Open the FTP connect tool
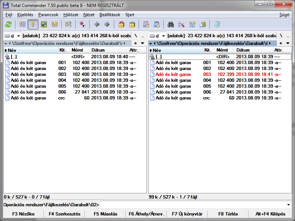Image resolution: width=295 pixels, height=221 pixels. pos(146,24)
